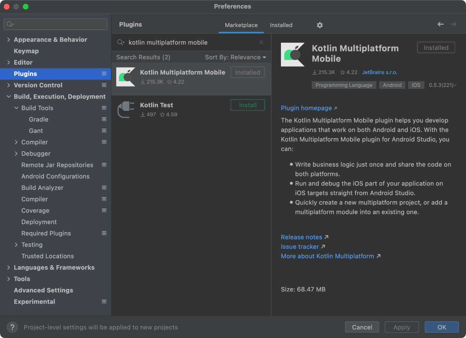Select Kotlin Test result row title
Viewport: 466px width, 338px height.
156,105
